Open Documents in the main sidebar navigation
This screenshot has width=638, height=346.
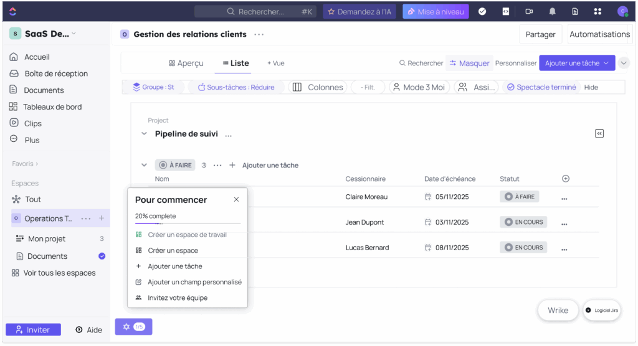[x=44, y=90]
